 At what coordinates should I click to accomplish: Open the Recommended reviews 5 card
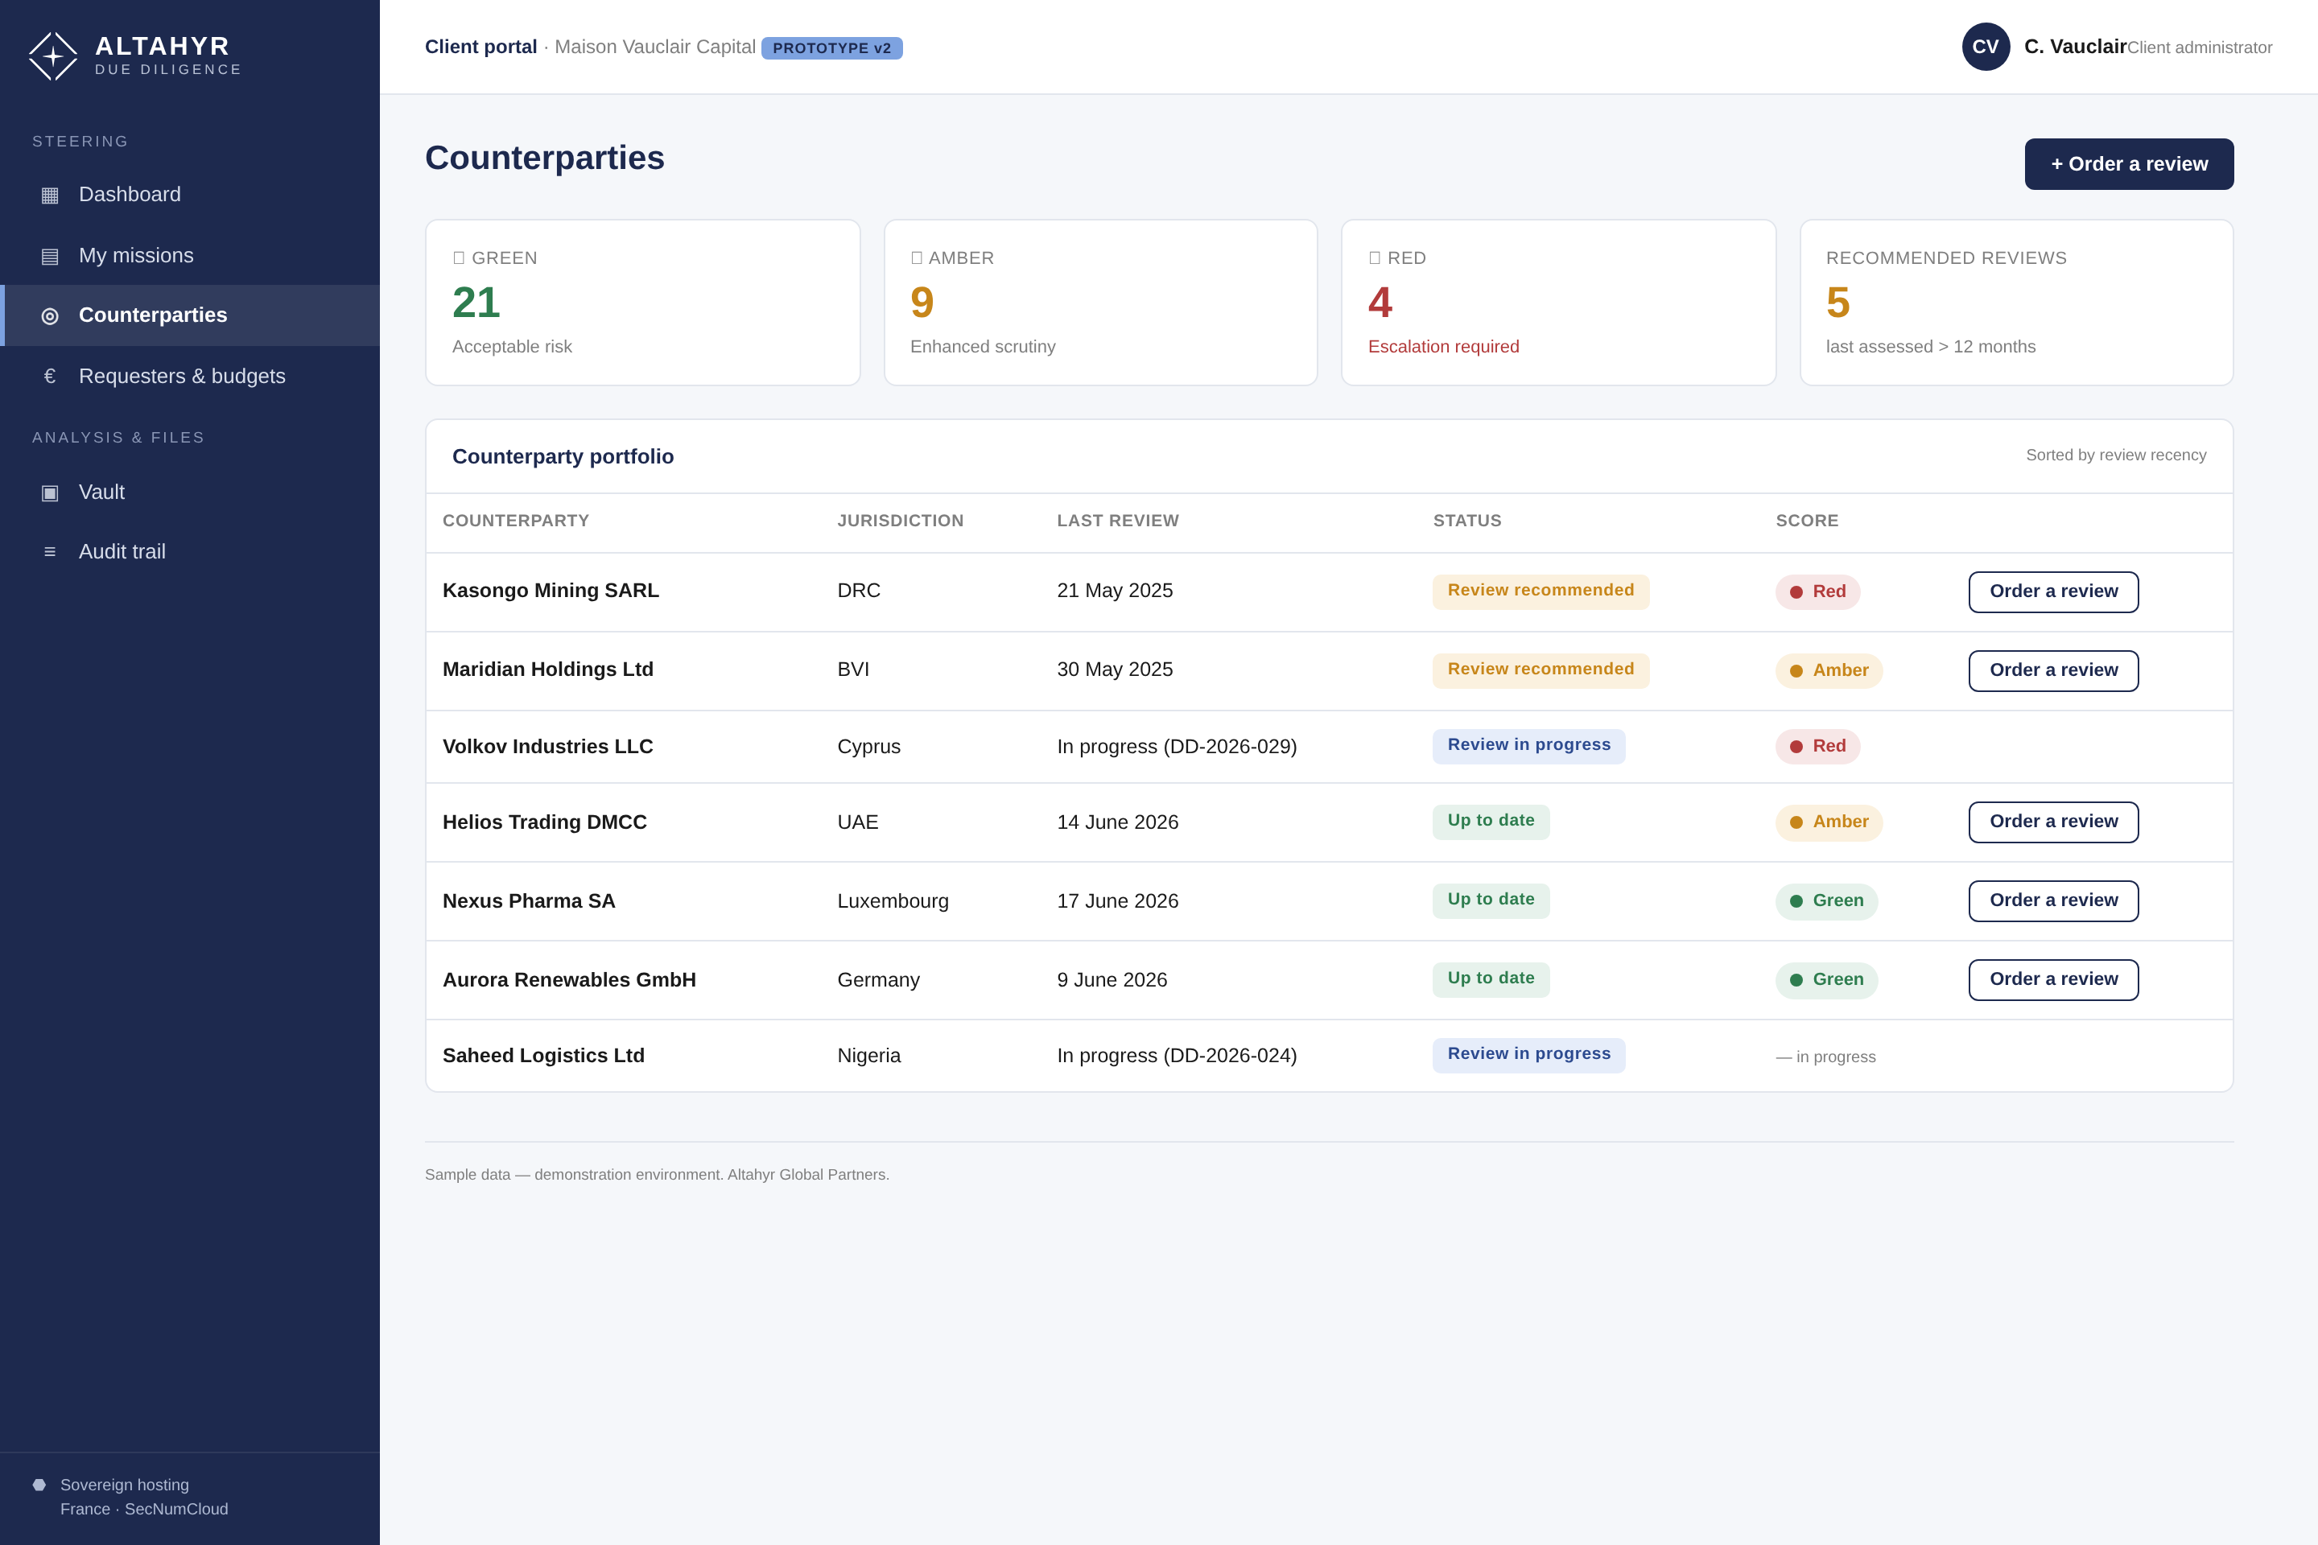(2016, 303)
